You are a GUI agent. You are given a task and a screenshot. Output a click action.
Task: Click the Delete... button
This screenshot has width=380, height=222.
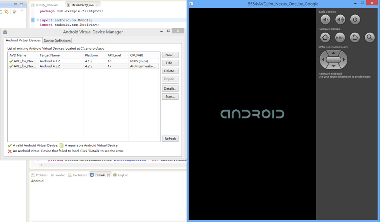(170, 71)
